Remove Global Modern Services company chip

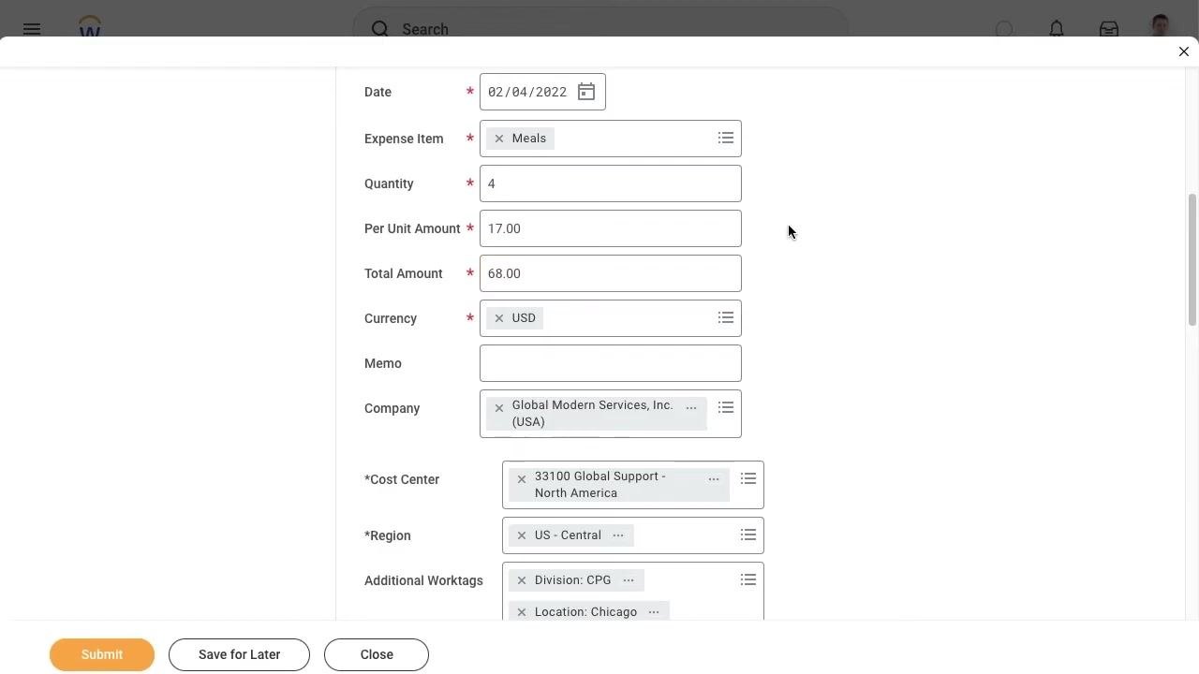click(499, 408)
